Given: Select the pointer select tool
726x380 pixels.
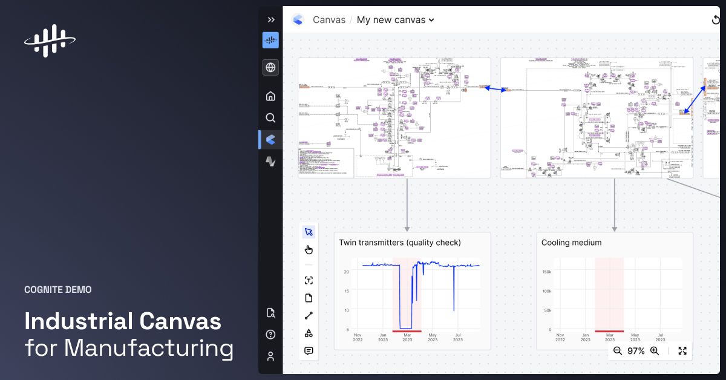Looking at the screenshot, I should (309, 232).
